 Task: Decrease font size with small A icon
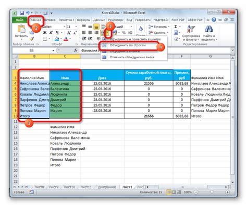(x=75, y=33)
